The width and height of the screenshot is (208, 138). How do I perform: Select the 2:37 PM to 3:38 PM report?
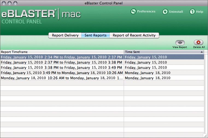pos(102,62)
